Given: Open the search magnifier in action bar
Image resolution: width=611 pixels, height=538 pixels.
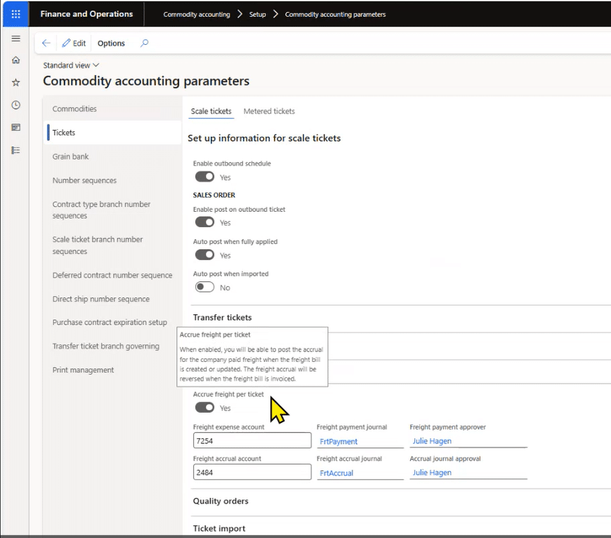Looking at the screenshot, I should (x=145, y=43).
